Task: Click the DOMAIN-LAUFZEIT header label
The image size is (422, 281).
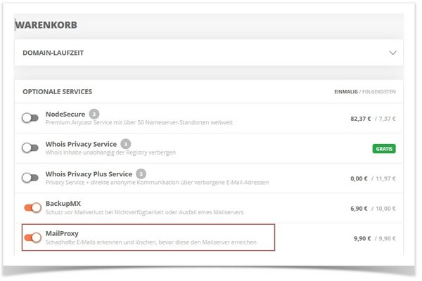Action: coord(53,53)
